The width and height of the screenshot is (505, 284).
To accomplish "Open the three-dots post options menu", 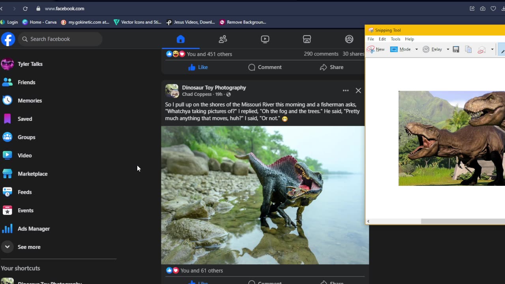I will [346, 91].
